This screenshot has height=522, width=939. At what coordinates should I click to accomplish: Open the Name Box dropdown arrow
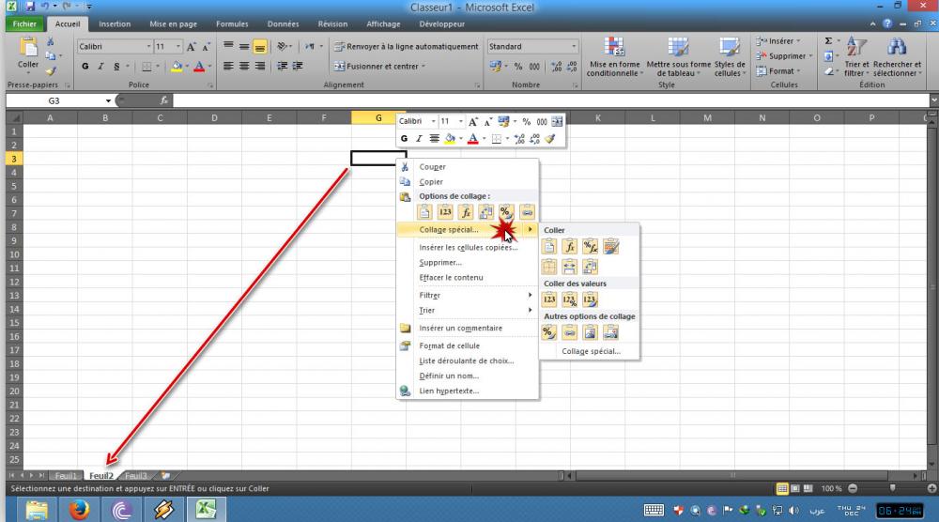point(108,101)
